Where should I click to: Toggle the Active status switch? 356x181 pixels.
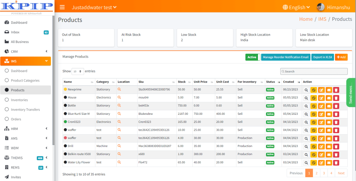tap(253, 57)
